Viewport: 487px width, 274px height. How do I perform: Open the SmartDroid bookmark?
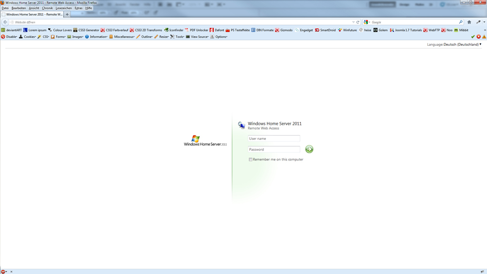coord(325,30)
